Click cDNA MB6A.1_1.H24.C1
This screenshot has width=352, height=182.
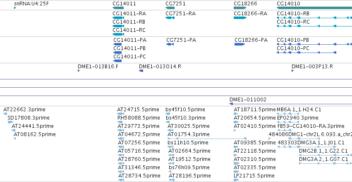pos(299,110)
